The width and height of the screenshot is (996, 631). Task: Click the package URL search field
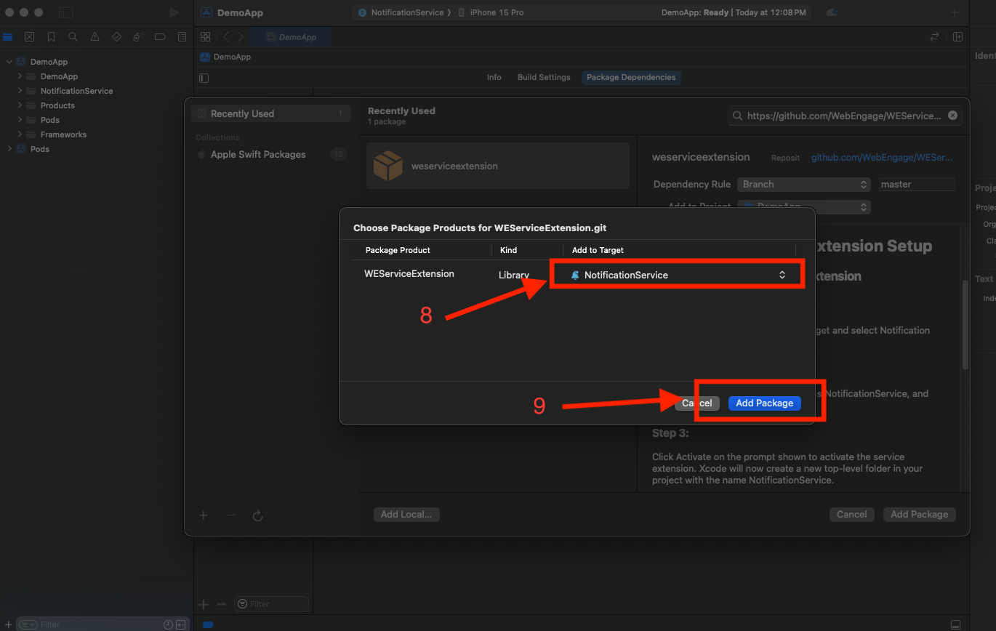click(x=845, y=115)
